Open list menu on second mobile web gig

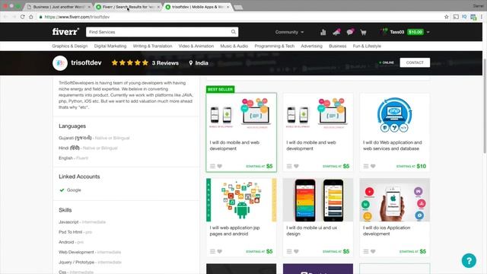pos(289,166)
